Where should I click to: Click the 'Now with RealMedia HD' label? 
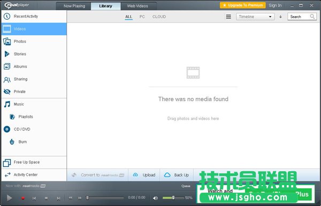26,186
